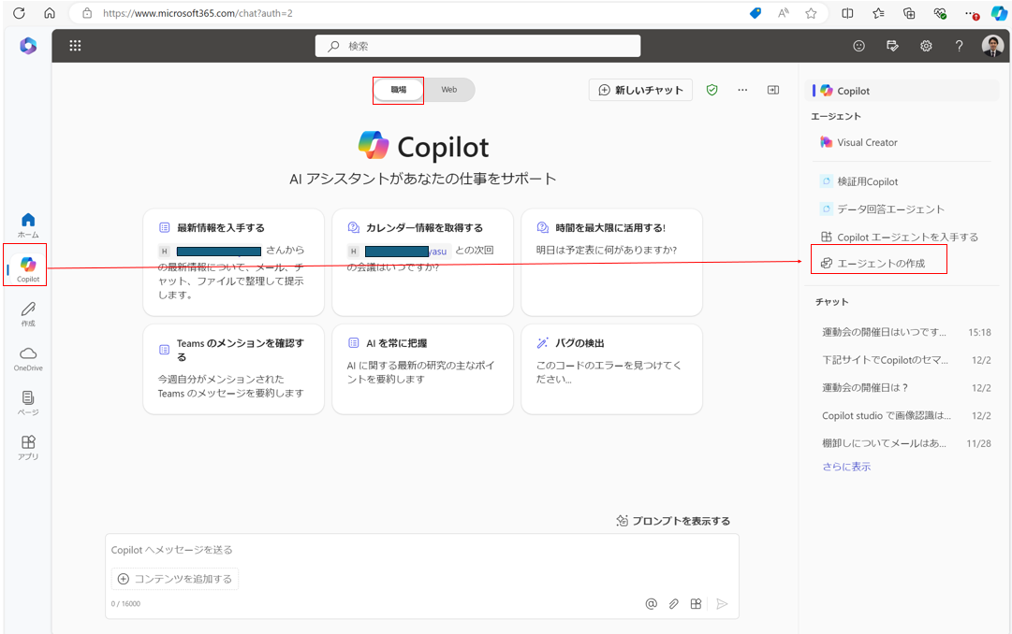
Task: Click the Copilot message input field
Action: tap(422, 550)
